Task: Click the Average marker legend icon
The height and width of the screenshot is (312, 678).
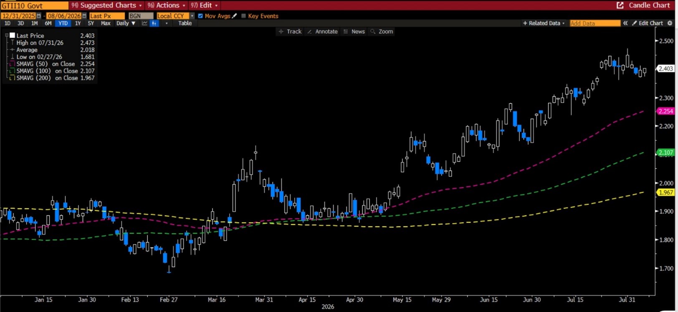Action: [13, 50]
